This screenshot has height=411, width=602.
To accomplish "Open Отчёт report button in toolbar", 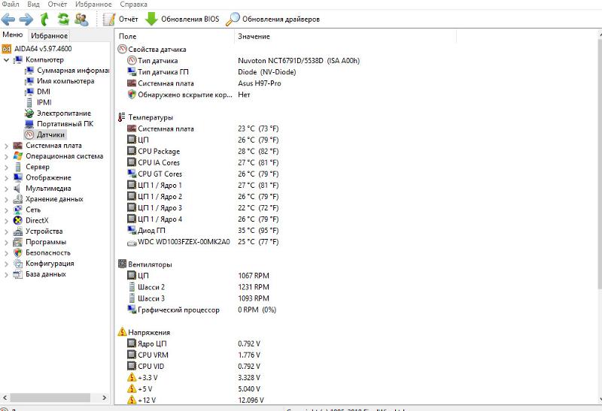I will click(120, 19).
